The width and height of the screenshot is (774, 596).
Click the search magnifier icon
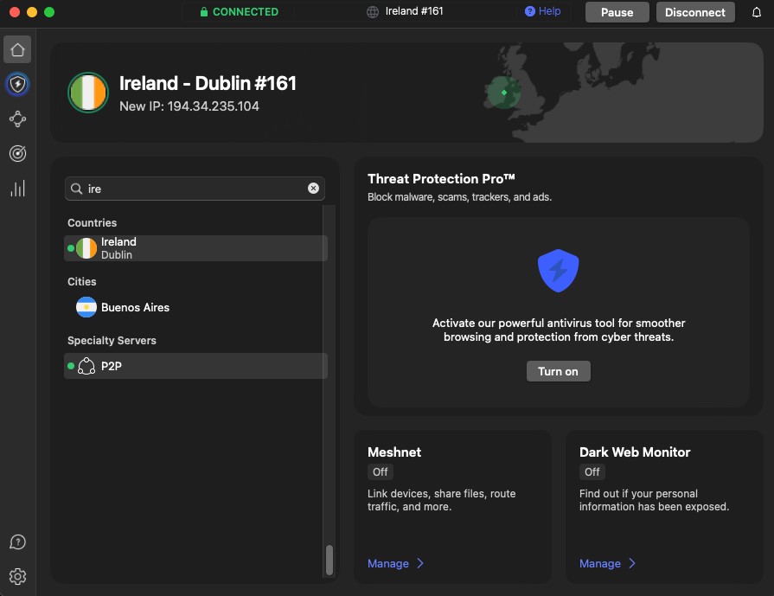76,189
